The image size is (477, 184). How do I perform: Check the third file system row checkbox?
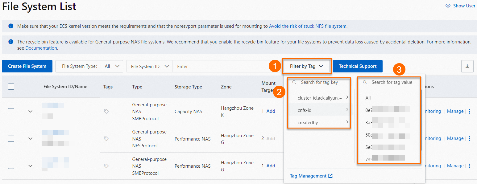tap(11, 166)
